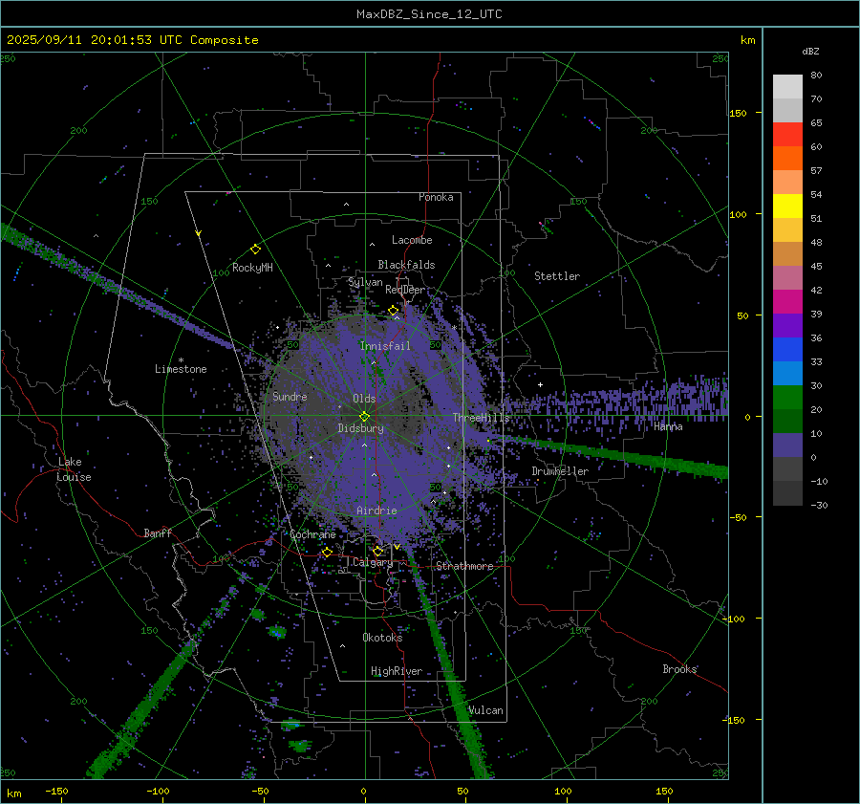Image resolution: width=860 pixels, height=804 pixels.
Task: Click the 150 tick on the right axis
Action: (x=738, y=113)
